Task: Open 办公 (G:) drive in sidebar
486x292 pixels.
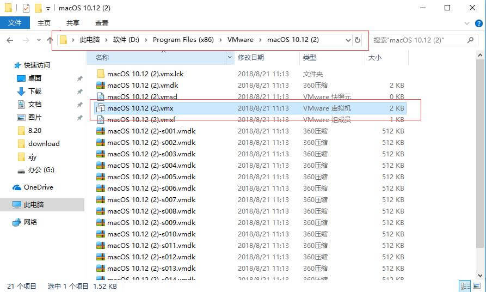Action: pyautogui.click(x=41, y=170)
